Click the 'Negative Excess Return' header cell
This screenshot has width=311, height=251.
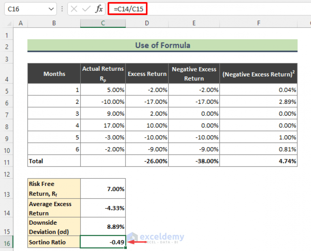[x=194, y=74]
